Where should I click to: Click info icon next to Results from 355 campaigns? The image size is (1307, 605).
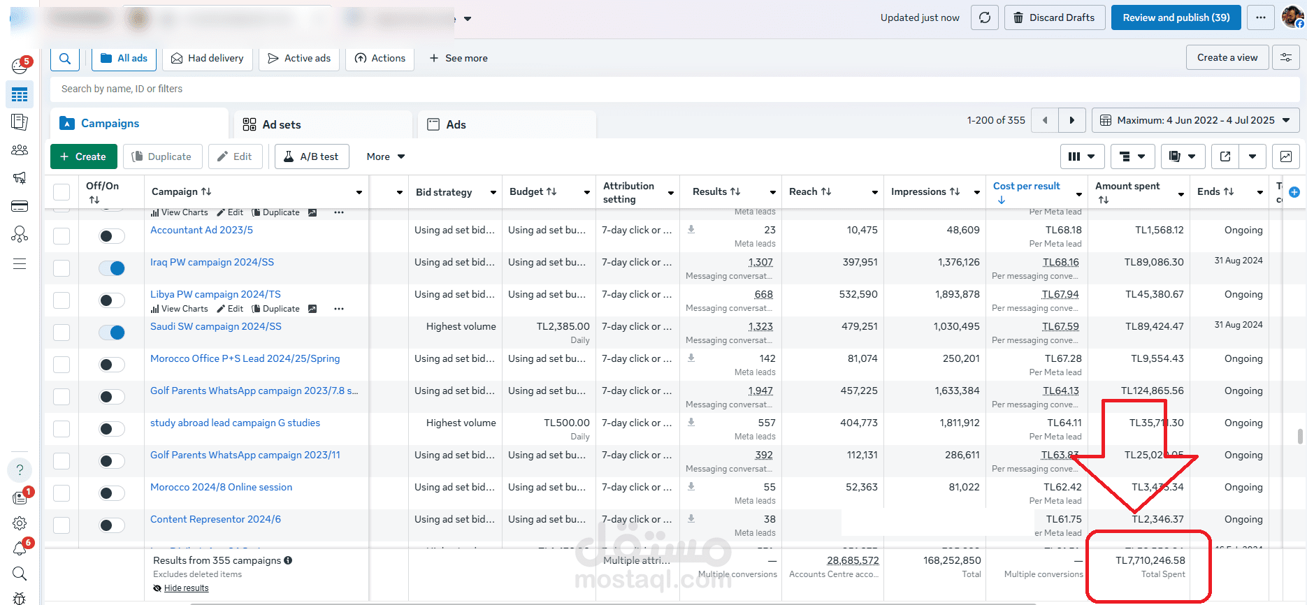[x=288, y=560]
